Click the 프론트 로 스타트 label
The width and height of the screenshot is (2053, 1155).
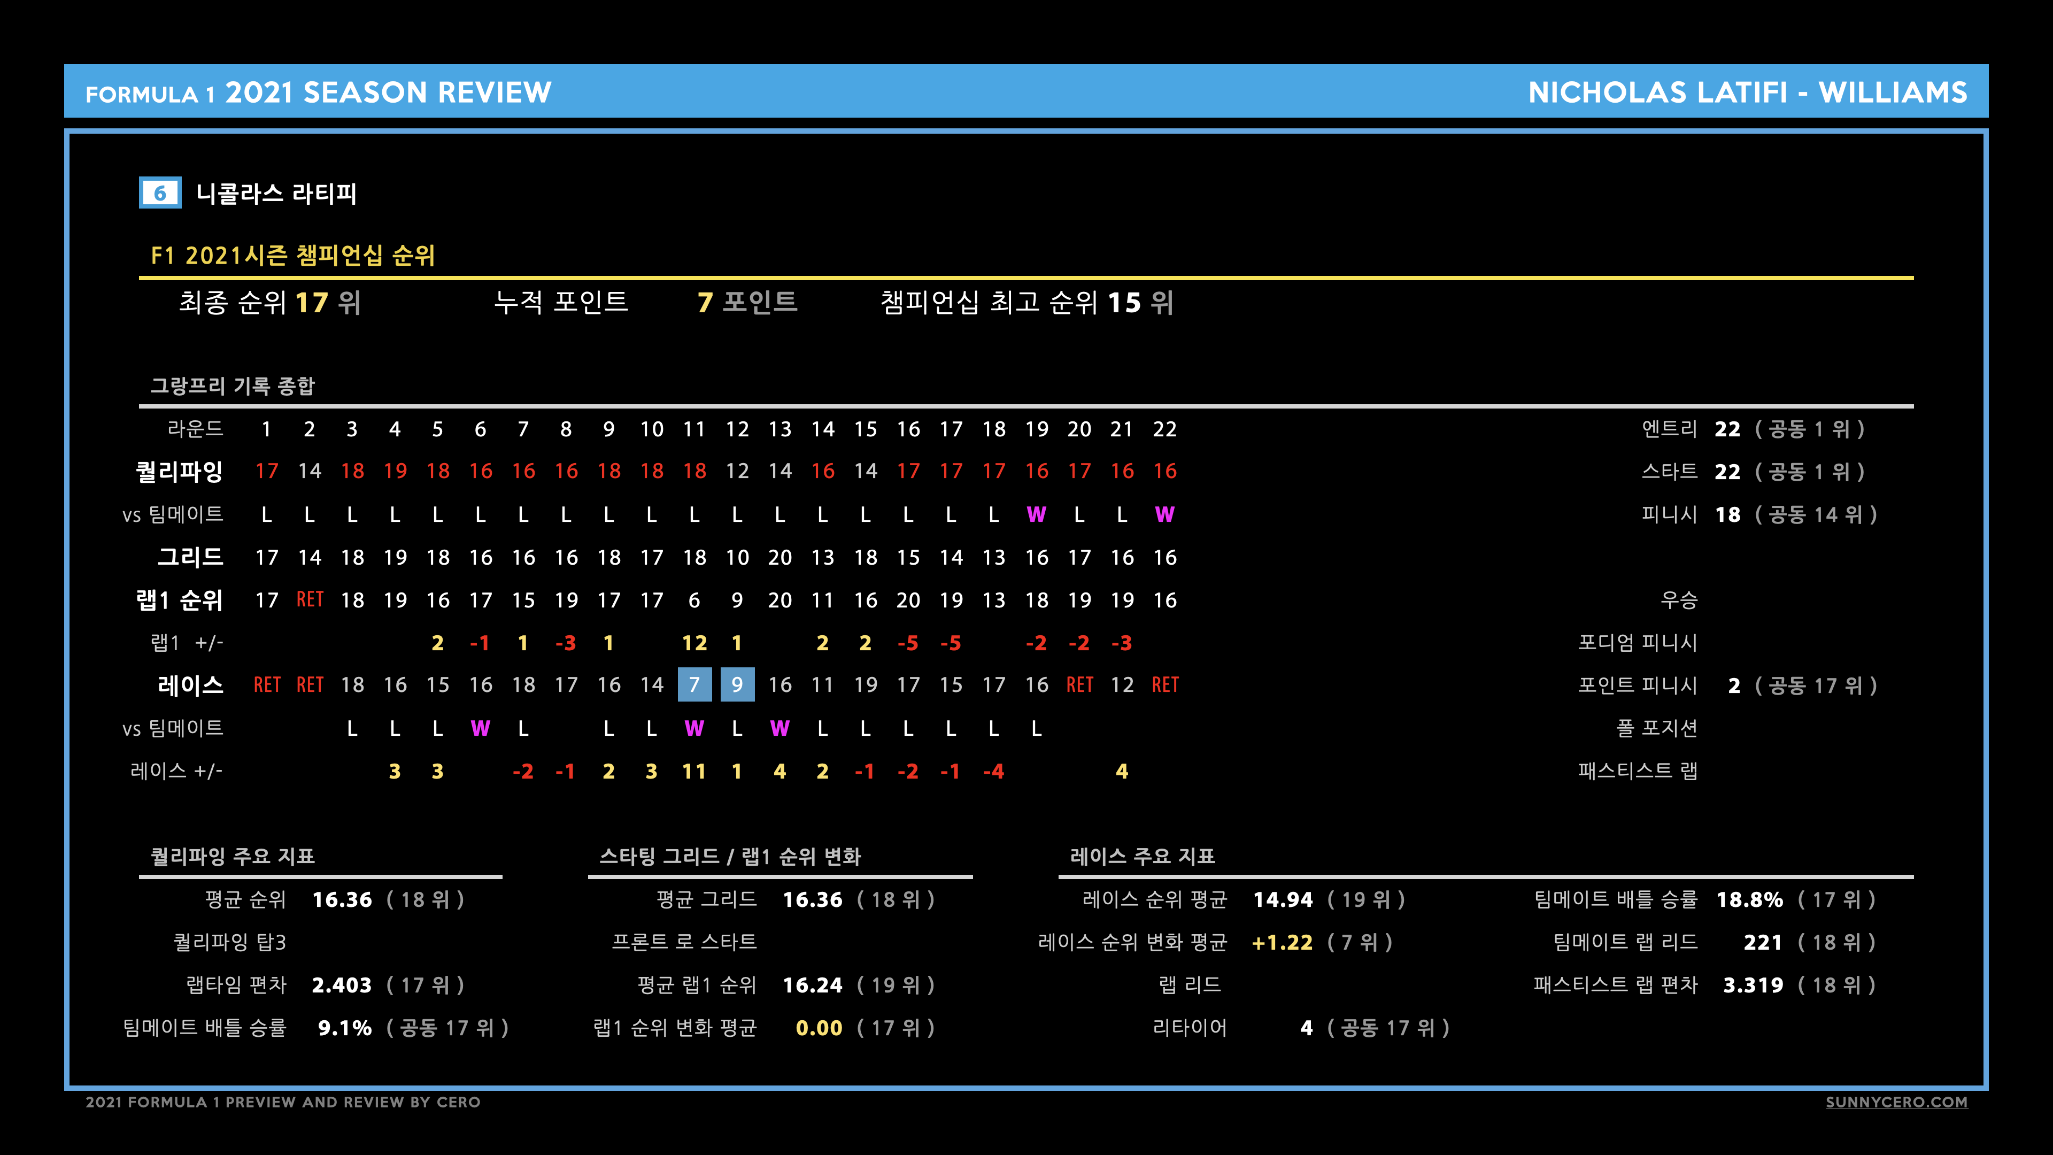pos(684,942)
